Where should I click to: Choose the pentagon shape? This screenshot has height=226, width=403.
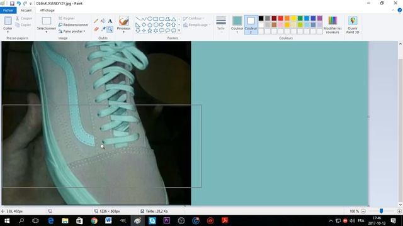tap(150, 25)
